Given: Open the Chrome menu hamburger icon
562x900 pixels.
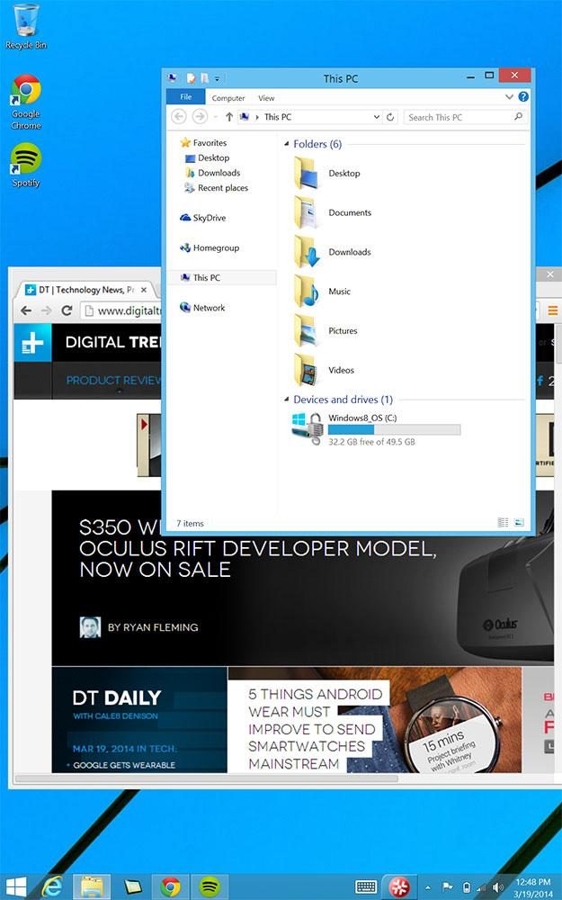Looking at the screenshot, I should point(553,310).
